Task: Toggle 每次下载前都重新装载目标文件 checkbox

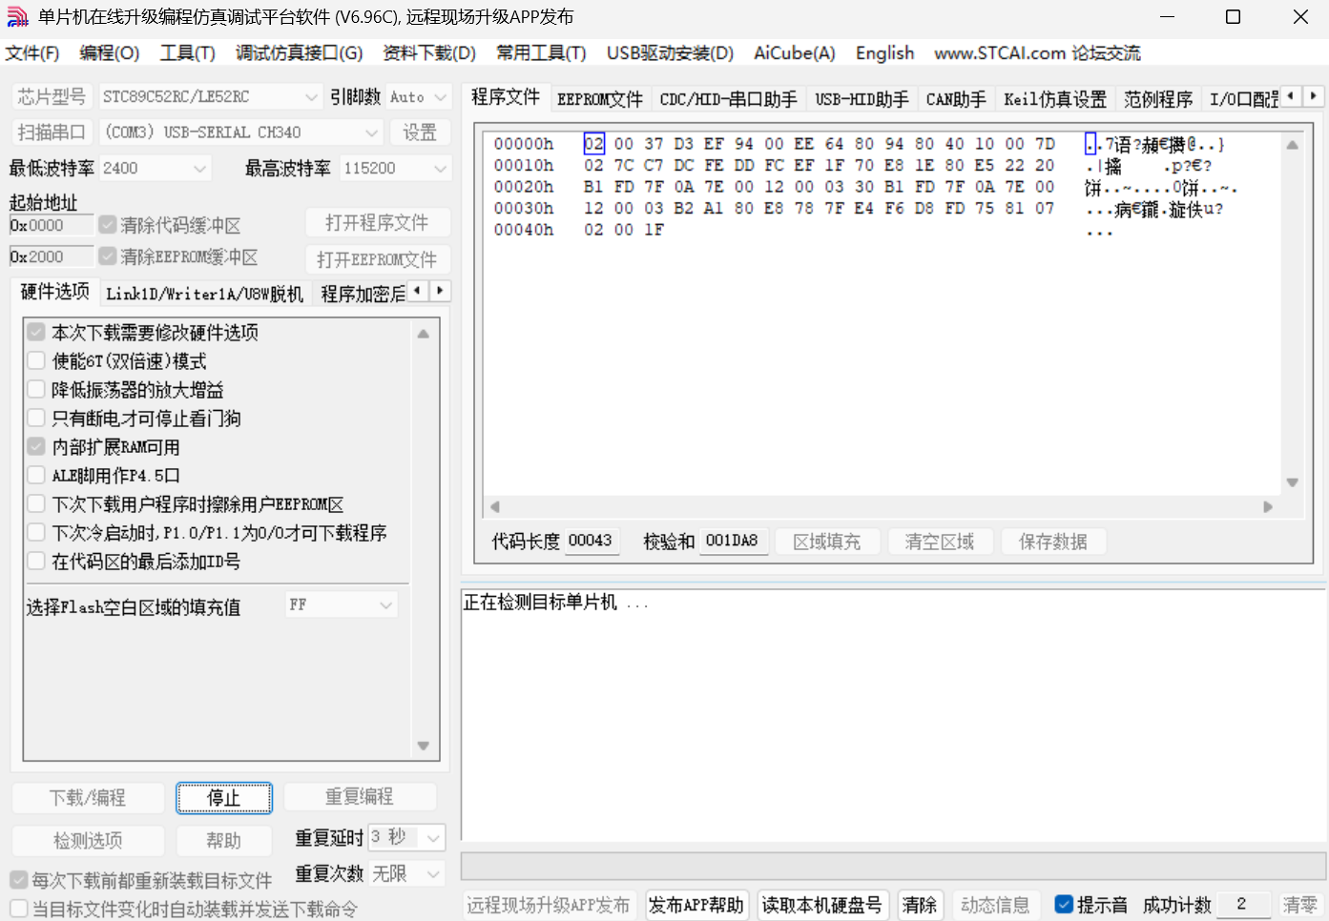Action: (x=19, y=879)
